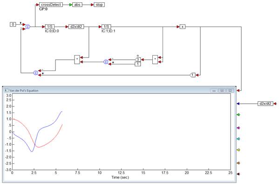Select the constant 0 input block
This screenshot has width=279, height=184.
pyautogui.click(x=13, y=24)
